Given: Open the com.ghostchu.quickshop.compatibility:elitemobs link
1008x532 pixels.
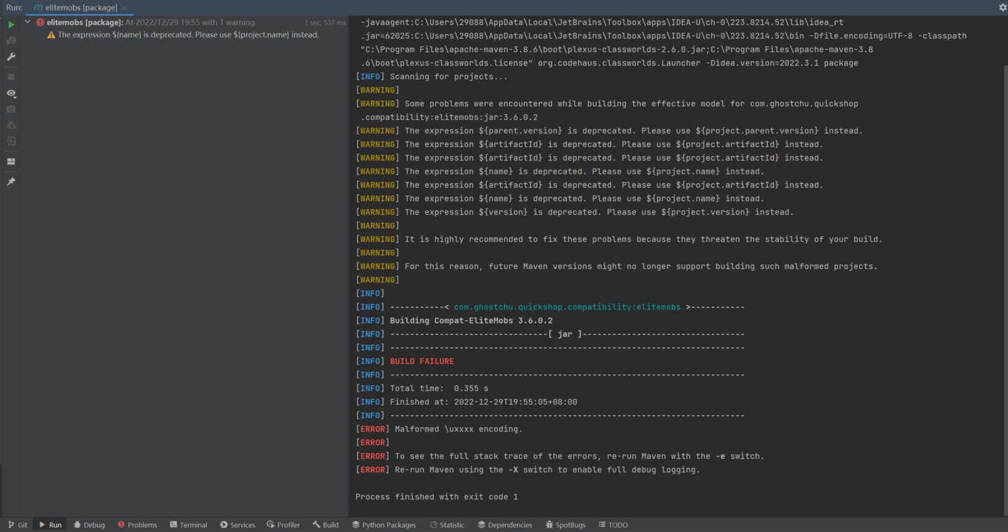Looking at the screenshot, I should [x=567, y=306].
